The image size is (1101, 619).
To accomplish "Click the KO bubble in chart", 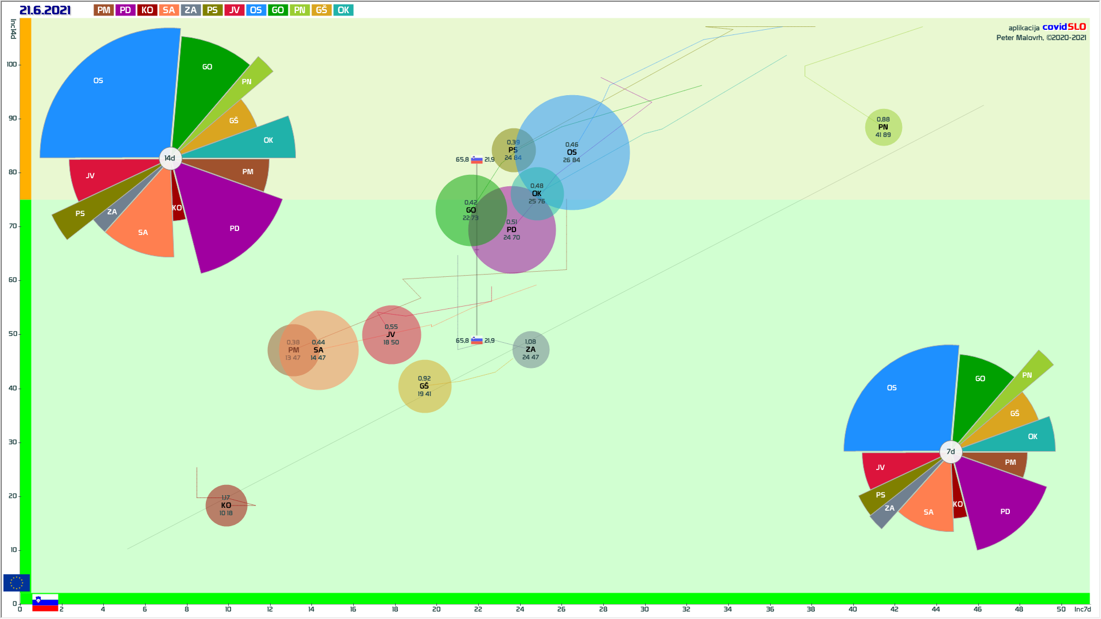I will (226, 506).
